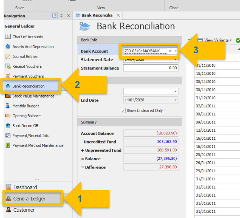
Task: Open Stock Value Maintenance
Action: [x=33, y=96]
